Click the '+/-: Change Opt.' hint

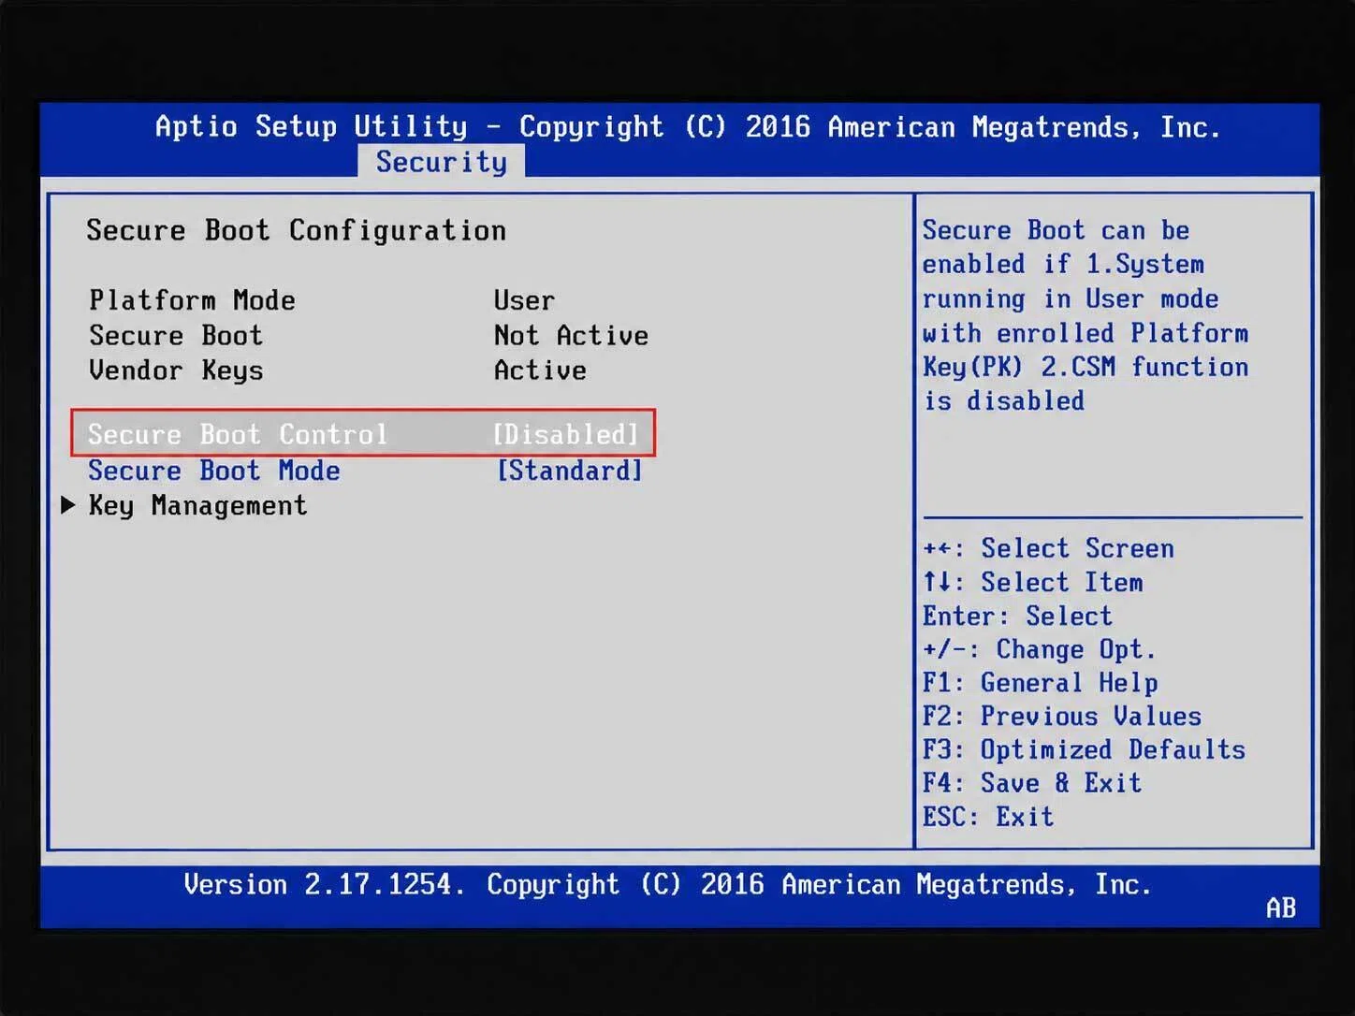point(1040,649)
